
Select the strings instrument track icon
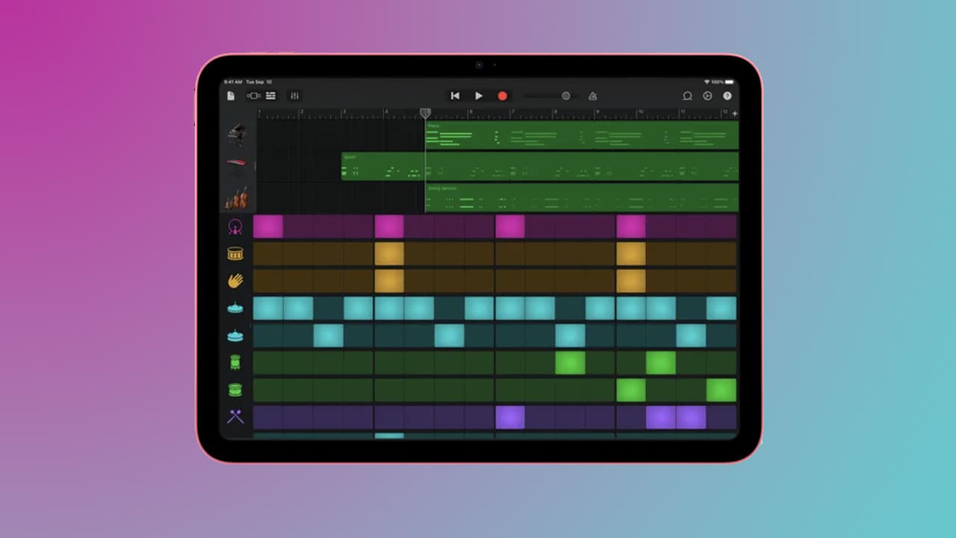(x=236, y=197)
